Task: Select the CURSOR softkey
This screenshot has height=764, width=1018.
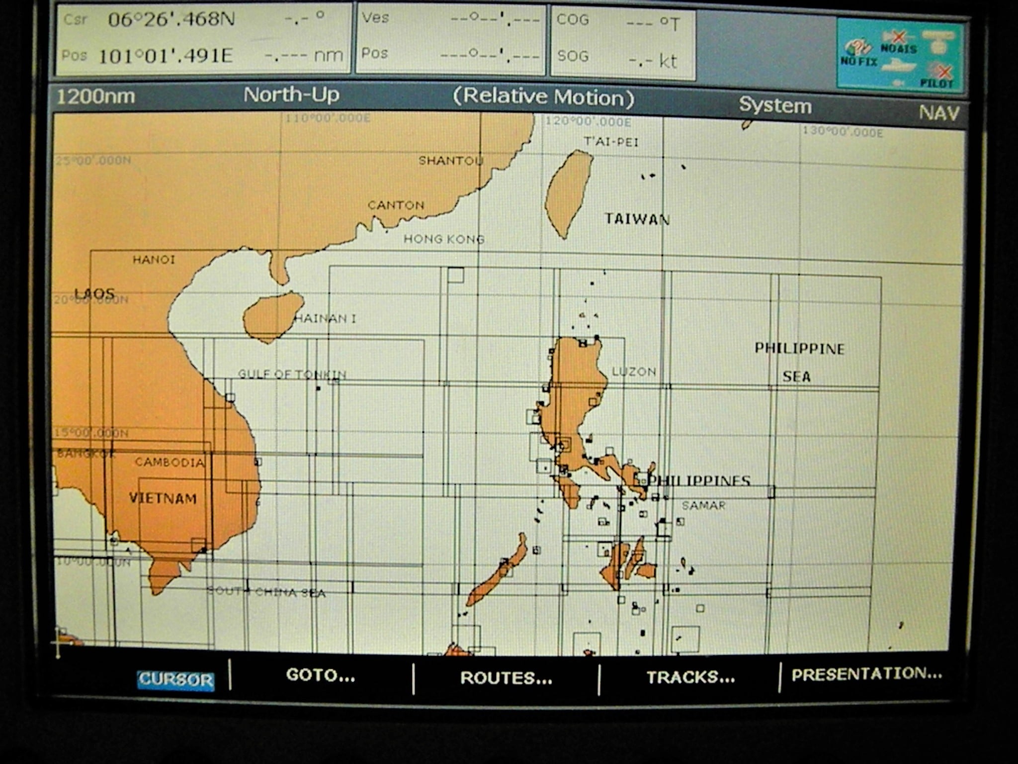Action: (x=176, y=679)
